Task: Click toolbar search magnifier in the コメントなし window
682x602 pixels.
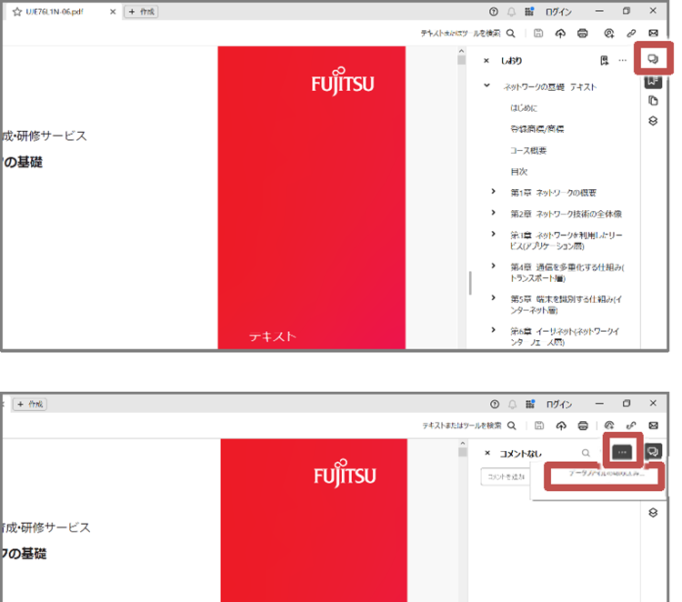Action: click(x=512, y=426)
